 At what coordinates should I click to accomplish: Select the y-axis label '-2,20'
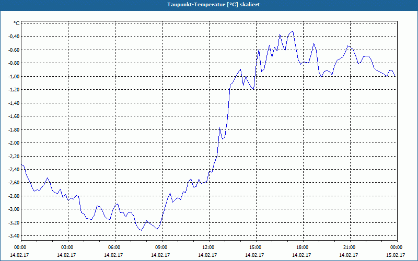pyautogui.click(x=15, y=156)
